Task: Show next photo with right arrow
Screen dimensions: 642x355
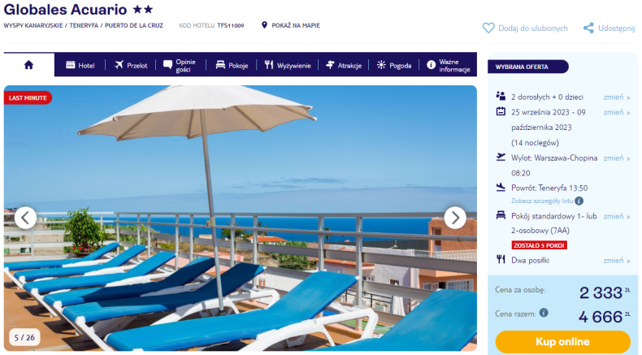Action: tap(455, 218)
